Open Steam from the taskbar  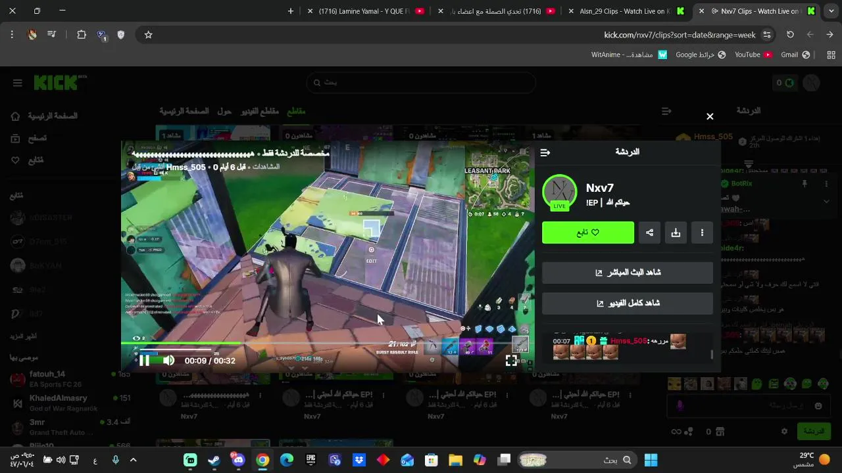[214, 460]
